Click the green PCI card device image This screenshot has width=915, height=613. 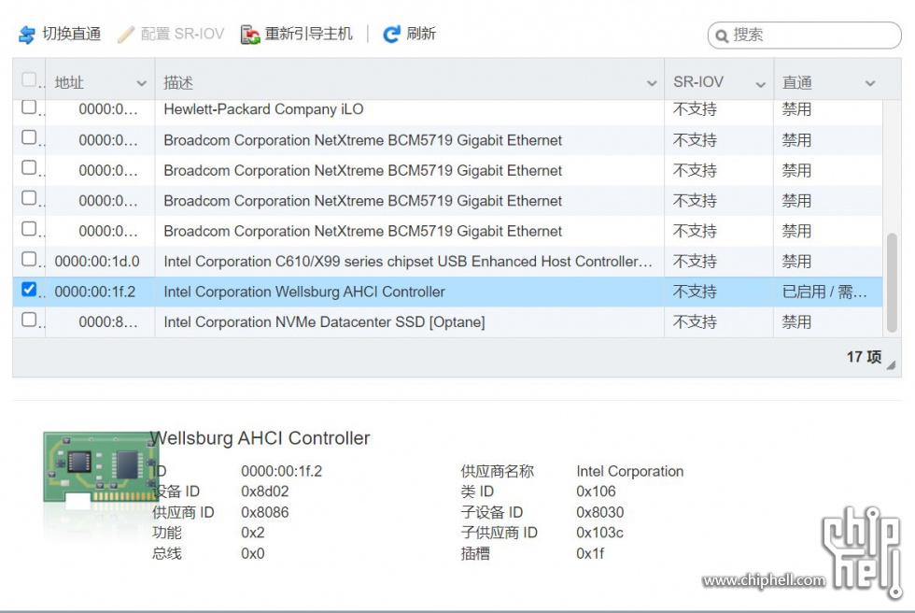(x=101, y=467)
